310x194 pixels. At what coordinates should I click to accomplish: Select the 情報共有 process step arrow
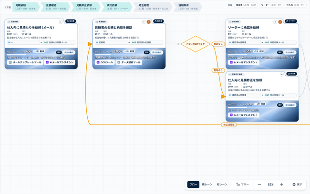tap(187, 7)
